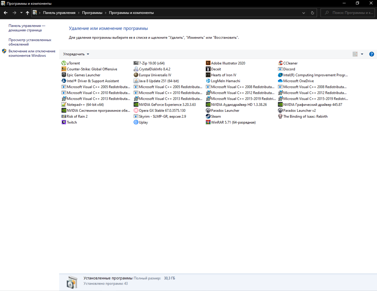Click the Java 8 Update 251 icon
The width and height of the screenshot is (377, 291).
pyautogui.click(x=136, y=81)
